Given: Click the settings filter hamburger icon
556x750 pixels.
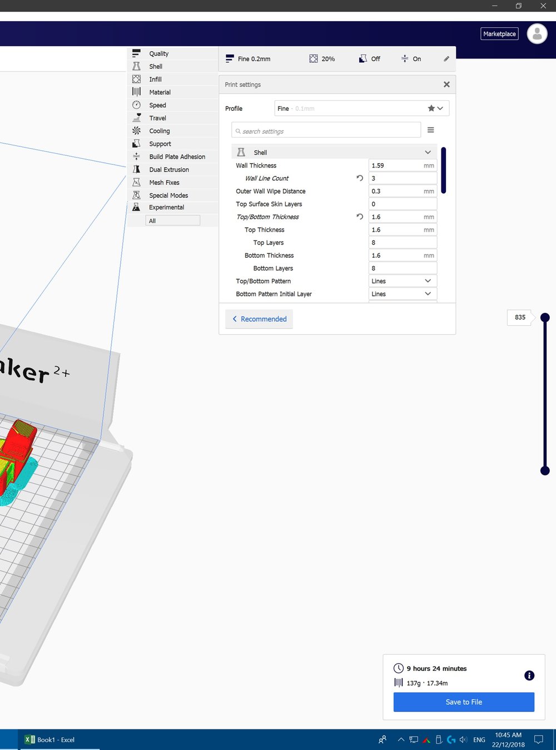Looking at the screenshot, I should tap(430, 129).
